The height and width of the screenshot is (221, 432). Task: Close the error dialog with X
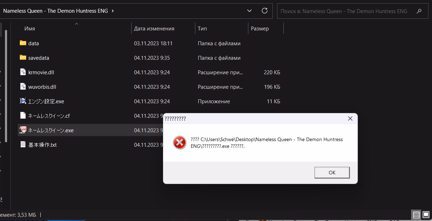[350, 118]
